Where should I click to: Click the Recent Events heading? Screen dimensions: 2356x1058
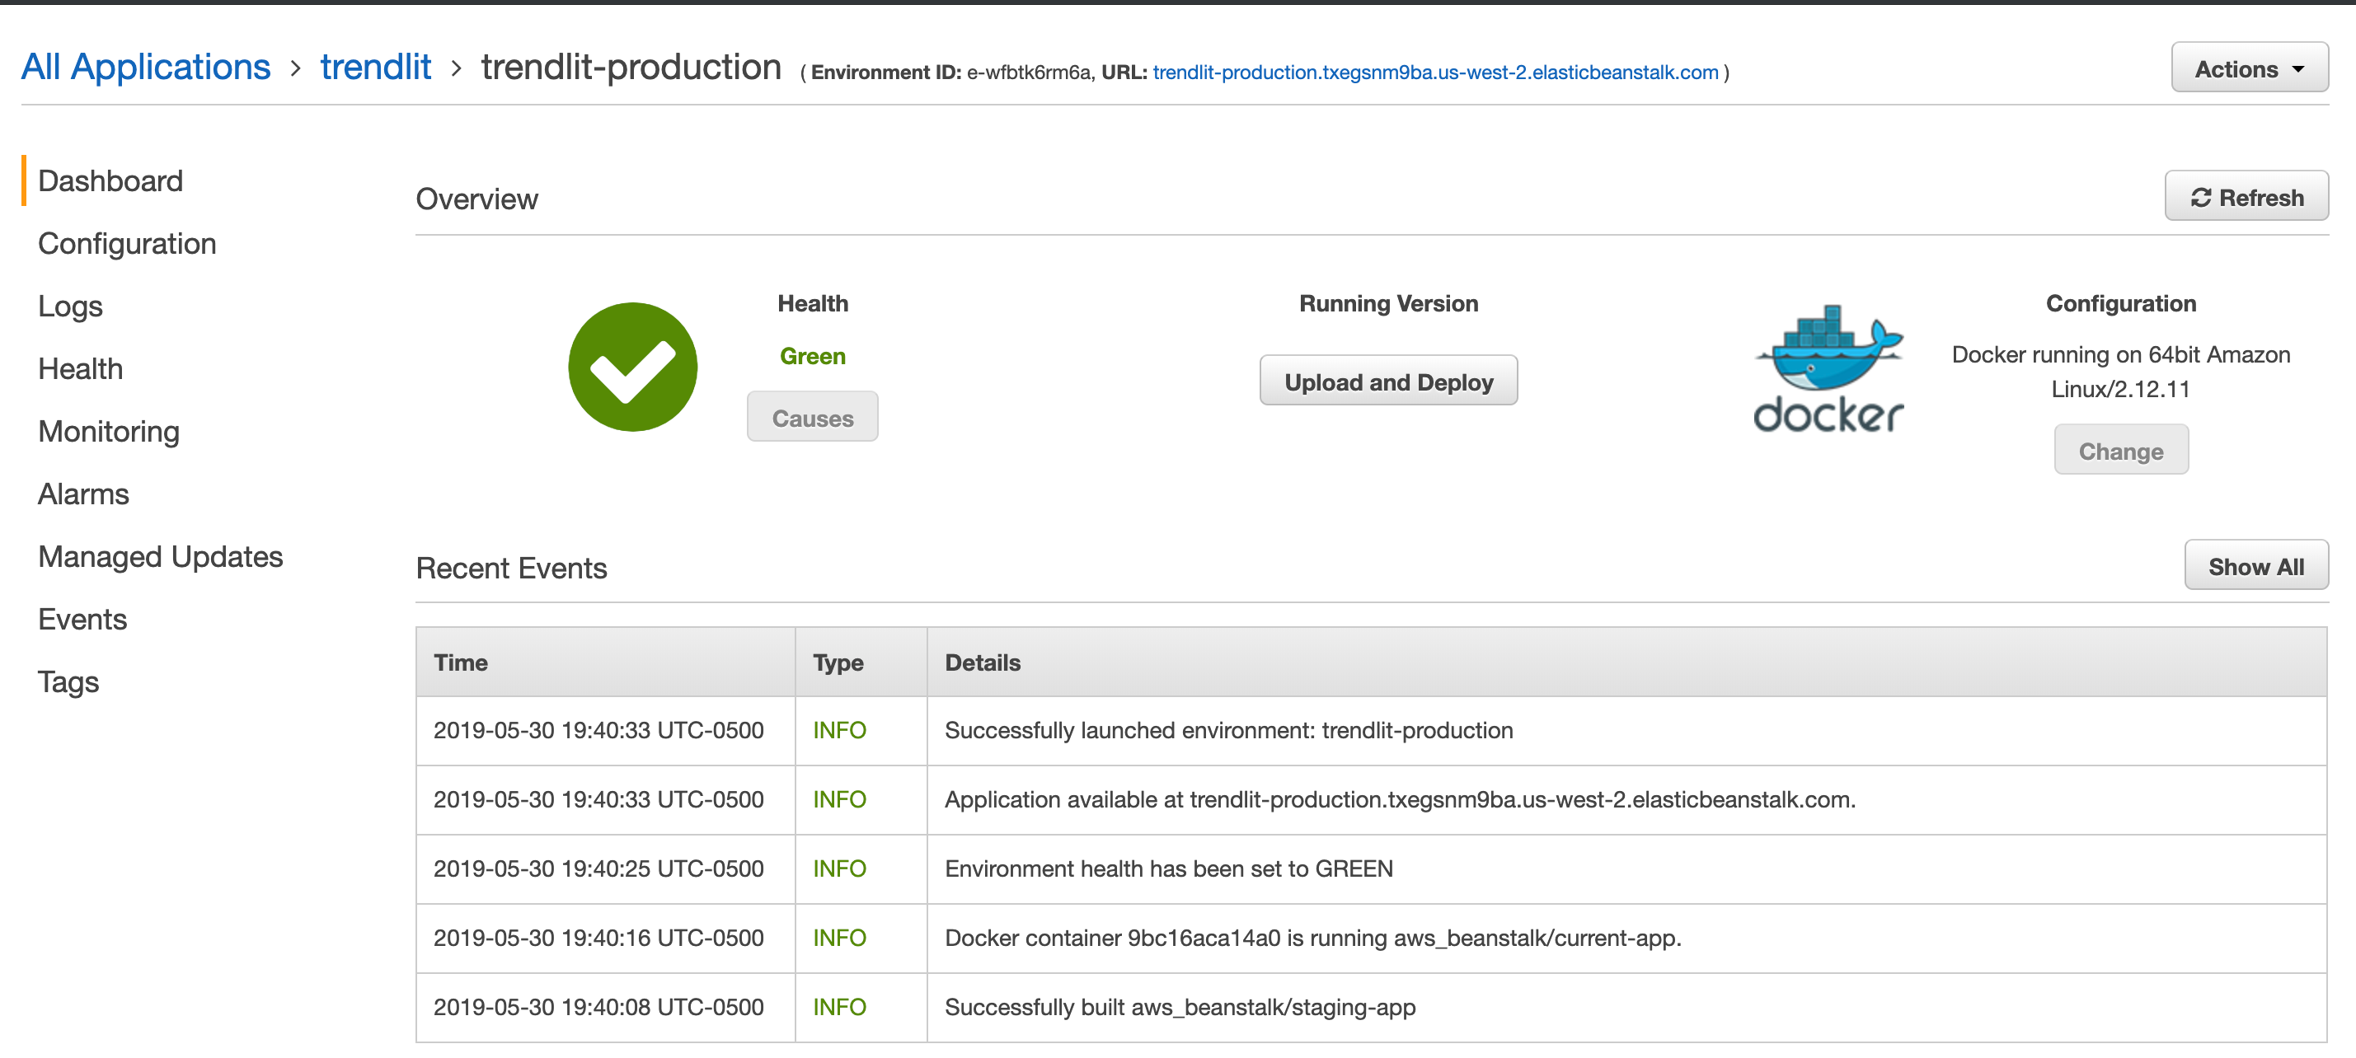click(x=511, y=568)
